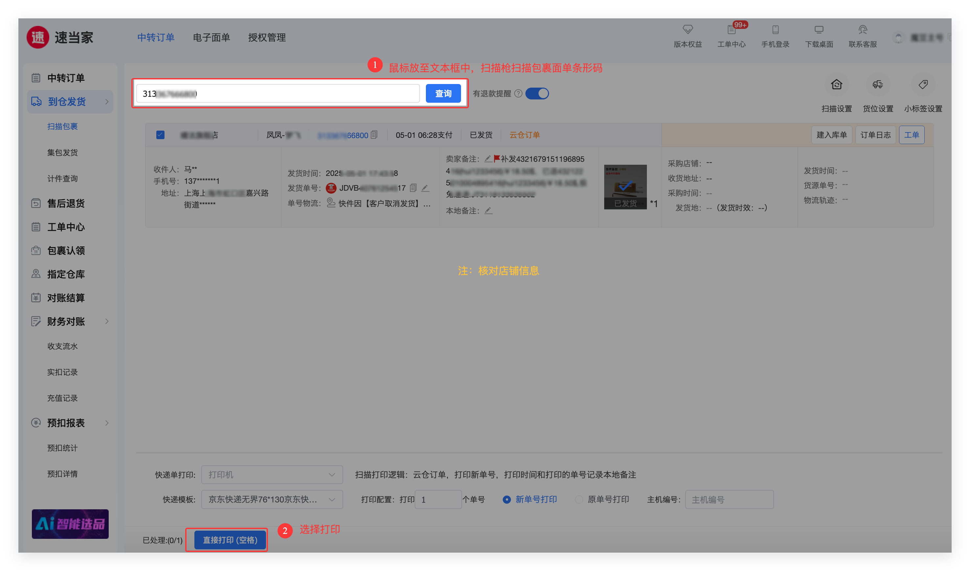Image resolution: width=970 pixels, height=571 pixels.
Task: Select the 原单号打印 radio option
Action: (x=579, y=499)
